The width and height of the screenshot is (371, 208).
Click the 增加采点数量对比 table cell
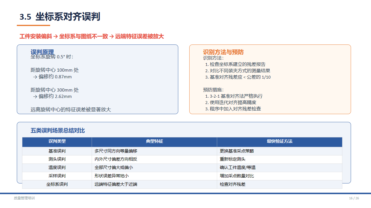pos(237,176)
